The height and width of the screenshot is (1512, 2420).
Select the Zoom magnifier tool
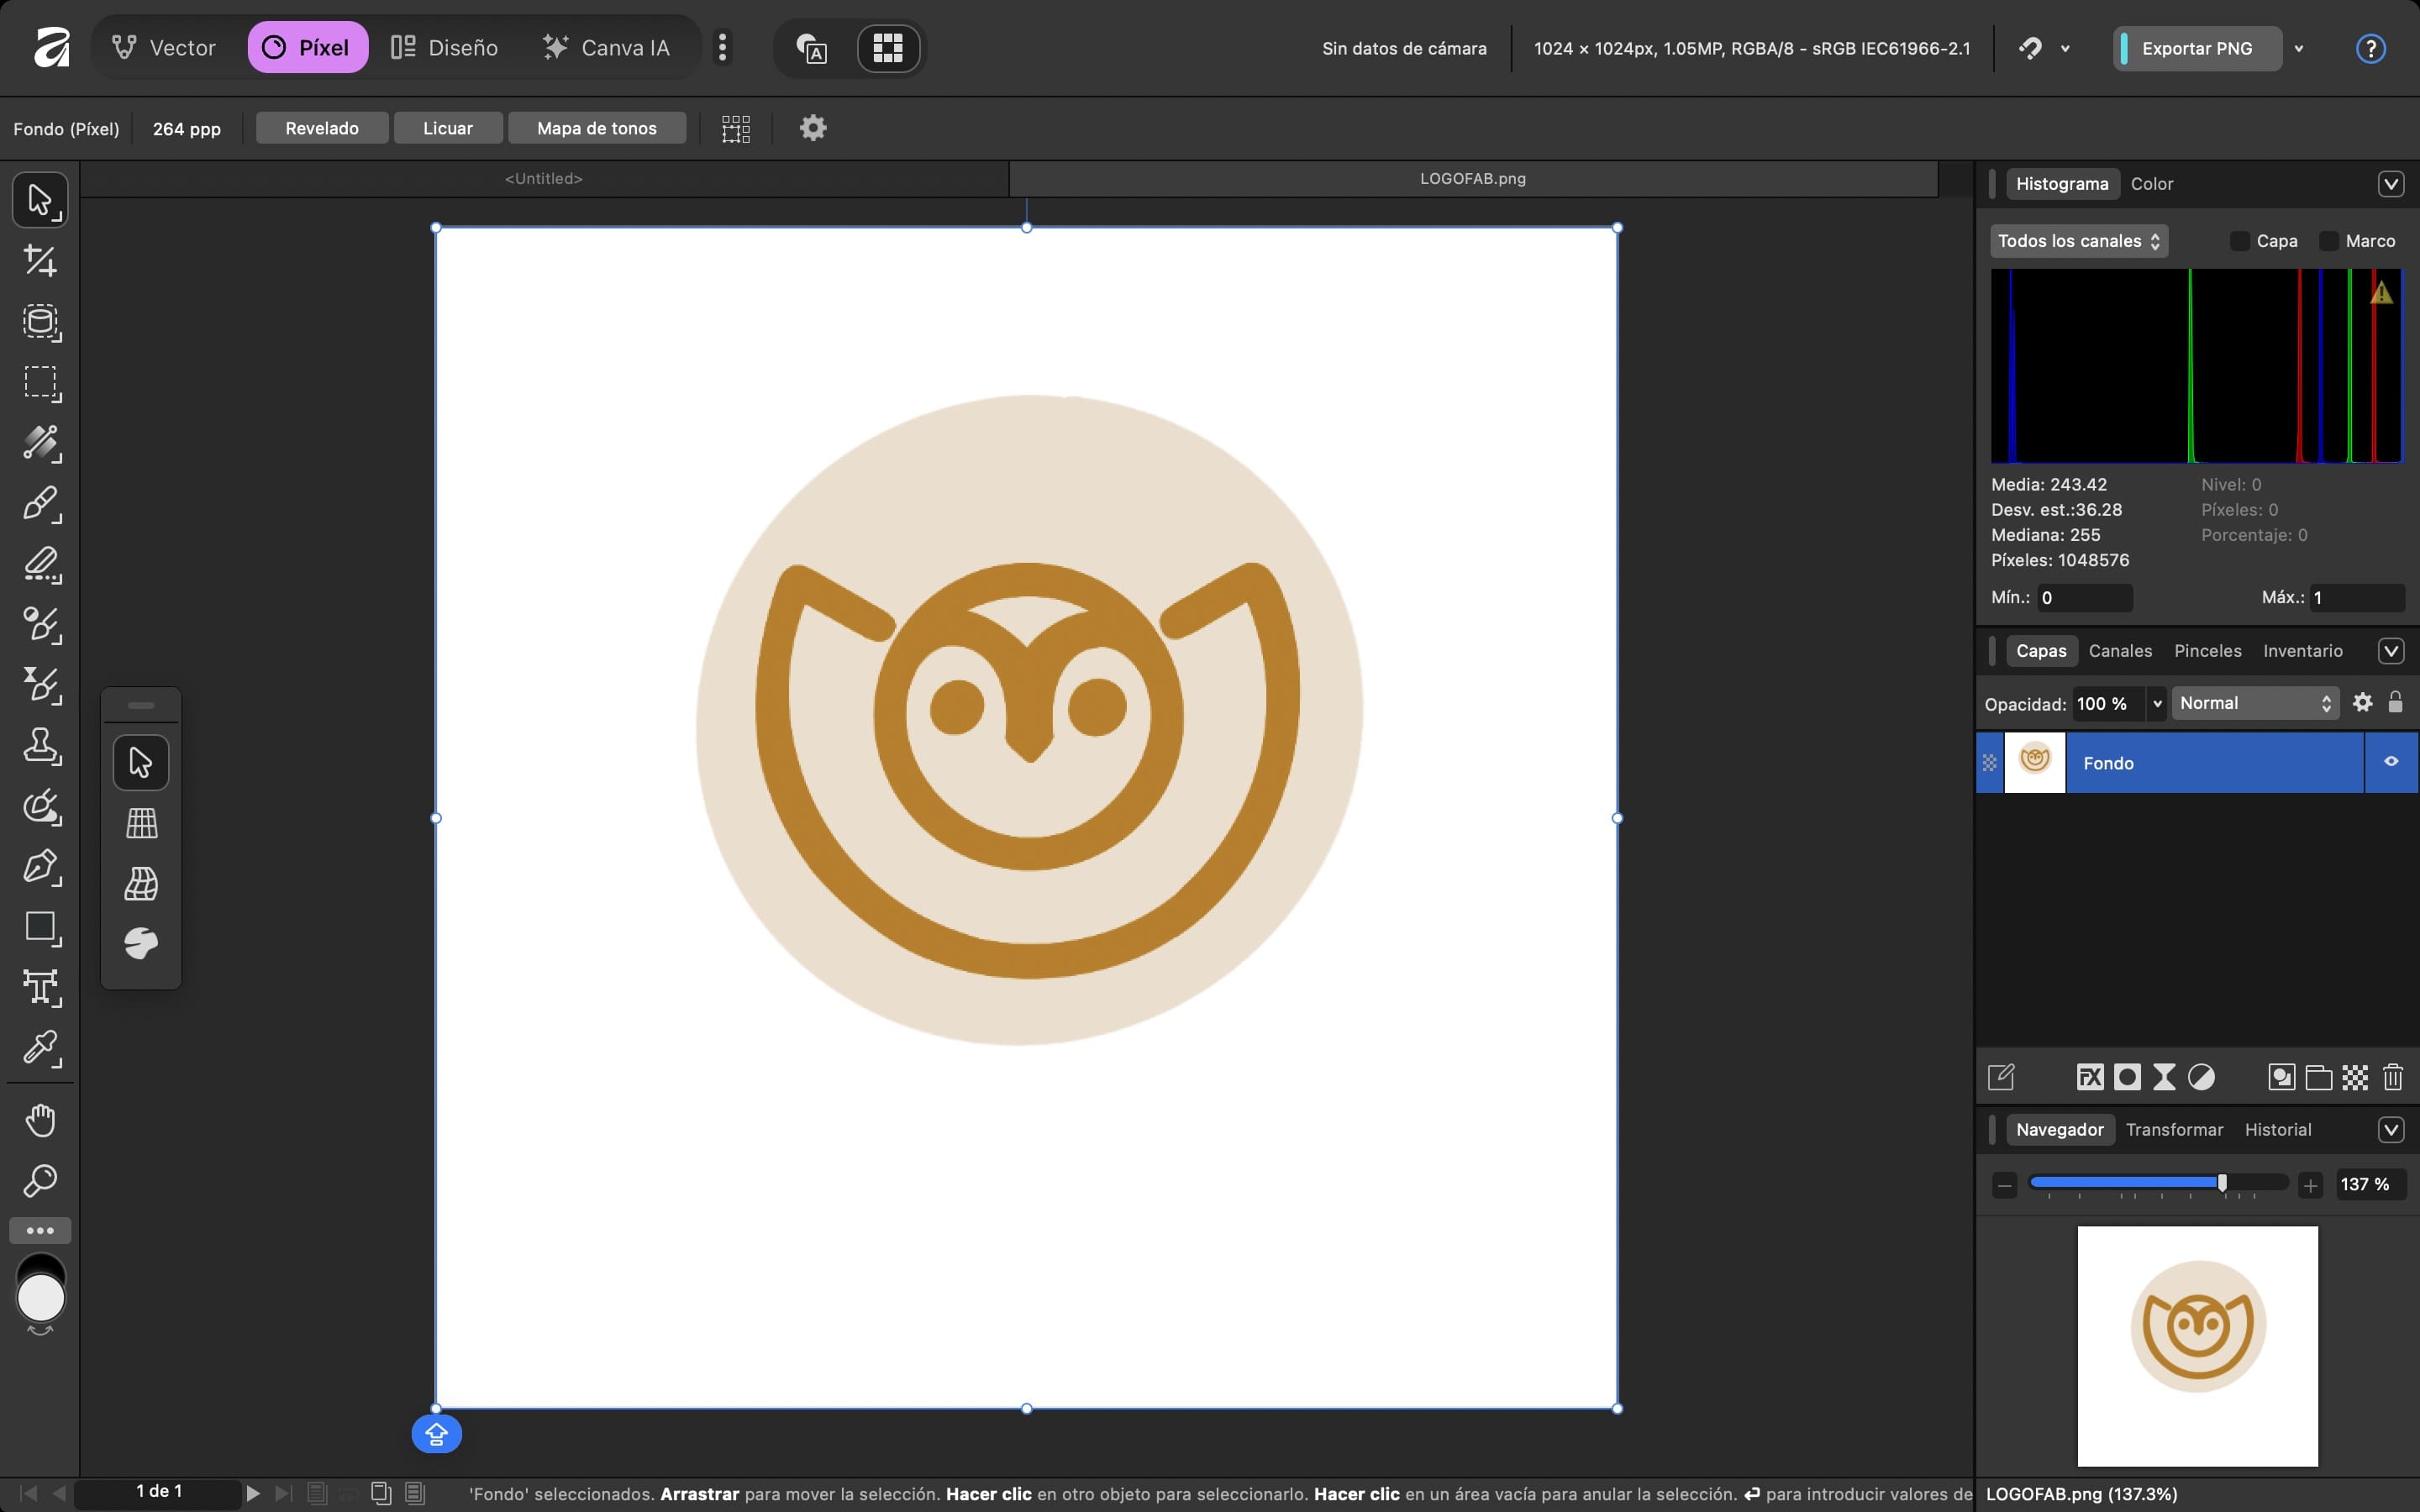click(x=40, y=1180)
